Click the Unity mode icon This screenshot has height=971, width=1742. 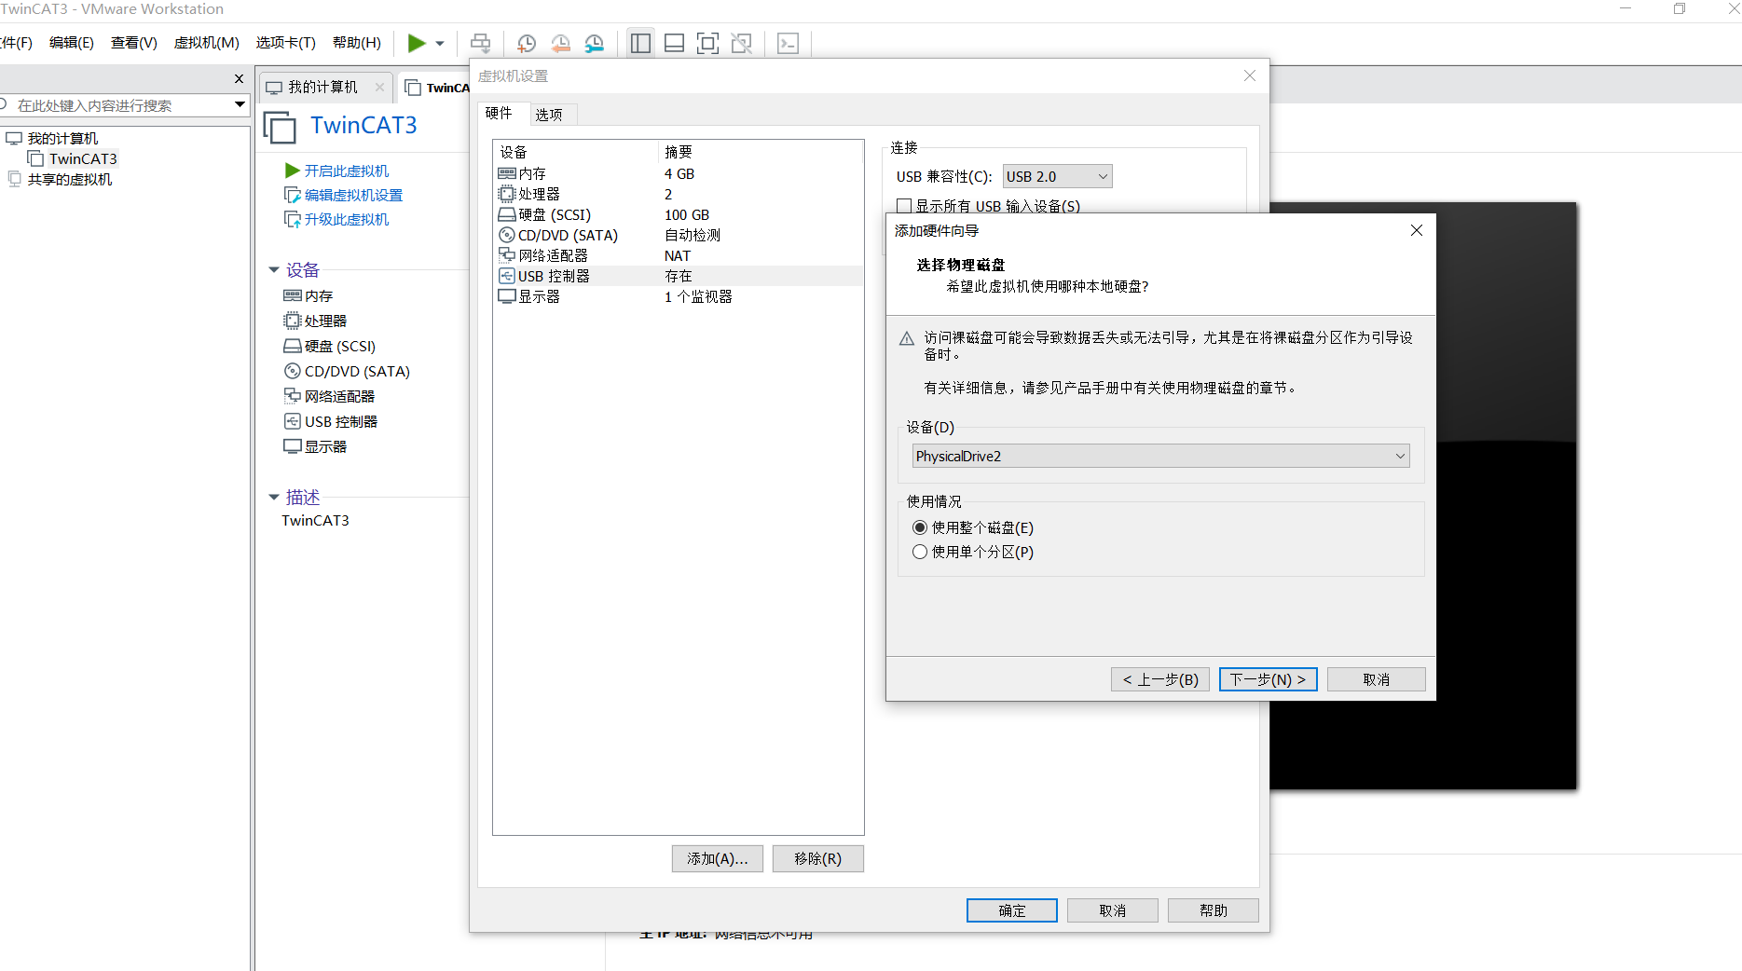pyautogui.click(x=741, y=43)
